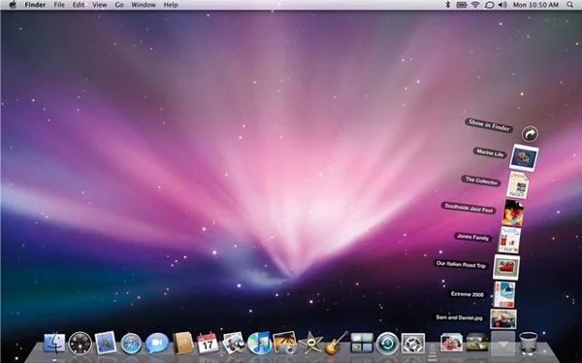Open iCal calendar icon

208,343
